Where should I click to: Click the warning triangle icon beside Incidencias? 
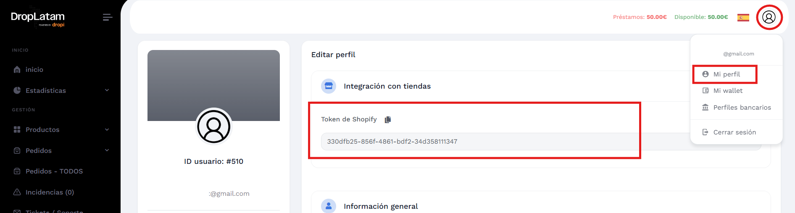17,192
